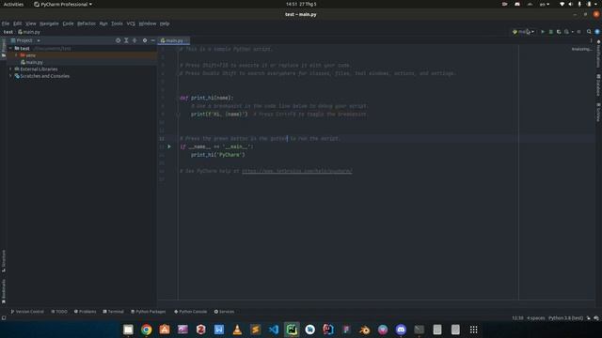Viewport: 602px width, 338px height.
Task: Open Discord from the dock
Action: pos(401,330)
